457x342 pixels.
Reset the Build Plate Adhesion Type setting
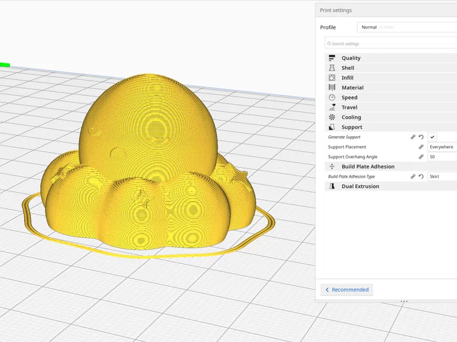click(x=421, y=177)
